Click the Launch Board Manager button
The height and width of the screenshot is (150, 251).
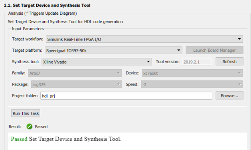click(215, 50)
